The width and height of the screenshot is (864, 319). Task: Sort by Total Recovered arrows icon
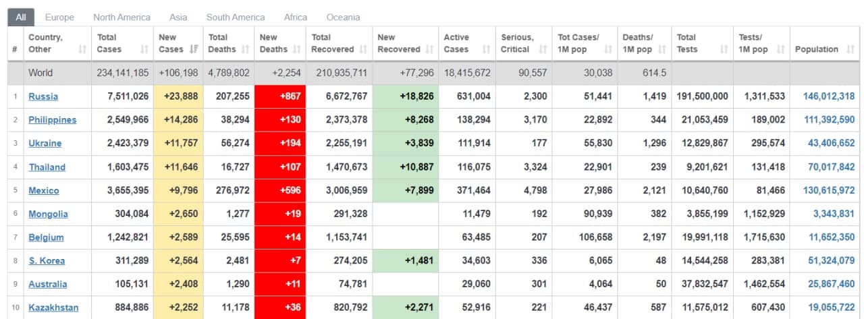tap(363, 49)
